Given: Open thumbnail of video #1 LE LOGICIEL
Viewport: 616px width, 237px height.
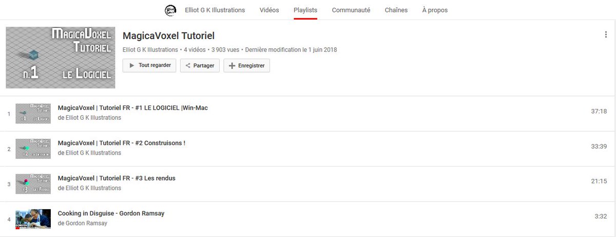Looking at the screenshot, I should (33, 113).
